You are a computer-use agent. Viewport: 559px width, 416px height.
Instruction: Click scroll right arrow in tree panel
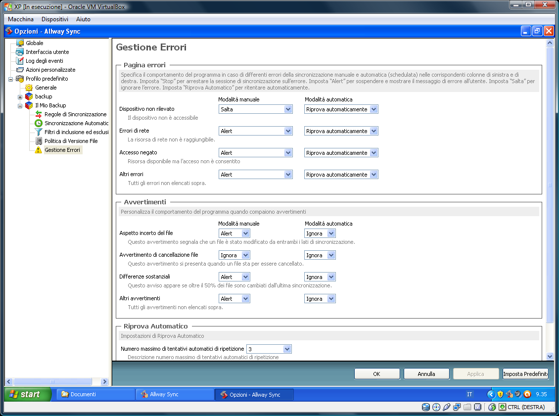pyautogui.click(x=104, y=381)
